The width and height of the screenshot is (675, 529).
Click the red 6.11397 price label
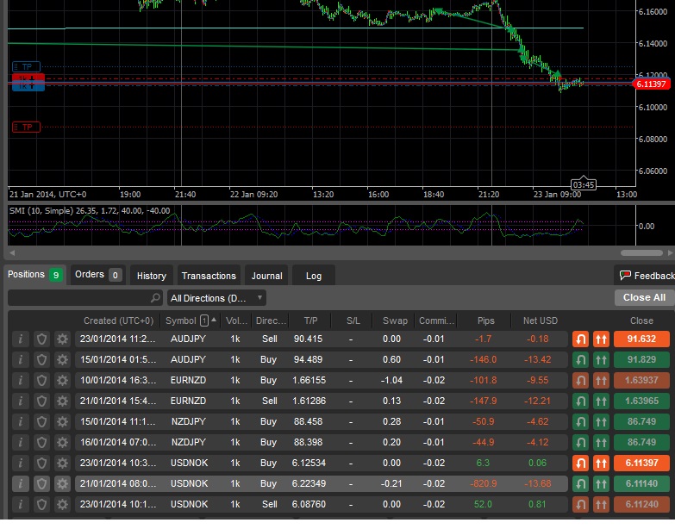pos(651,84)
